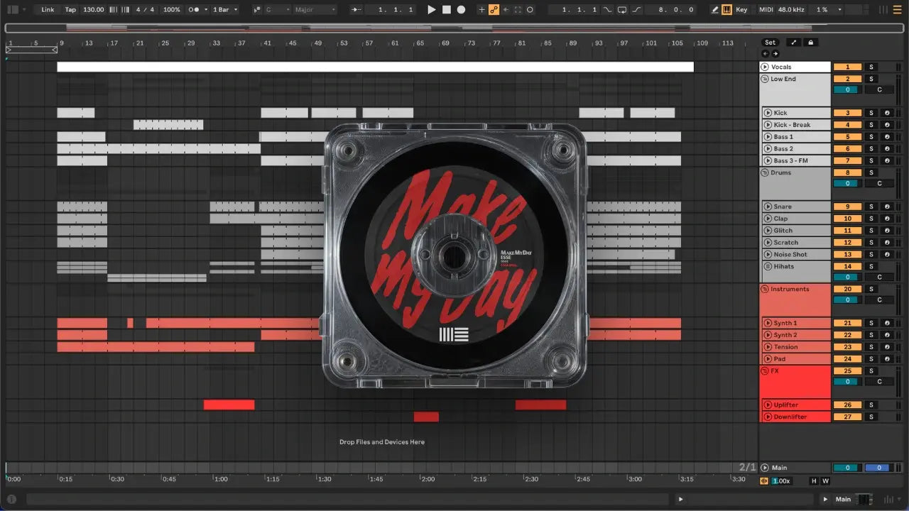909x511 pixels.
Task: Click the lock envelopes icon
Action: [810, 43]
